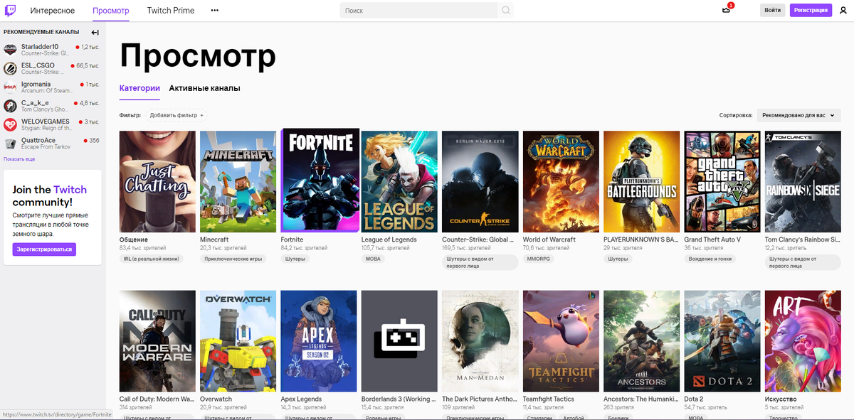Open the Fortnite category cover
This screenshot has height=420, width=854.
pos(320,180)
